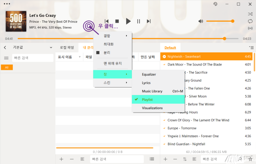This screenshot has width=256, height=164.
Task: Open the skin palette icon
Action: 215,4
